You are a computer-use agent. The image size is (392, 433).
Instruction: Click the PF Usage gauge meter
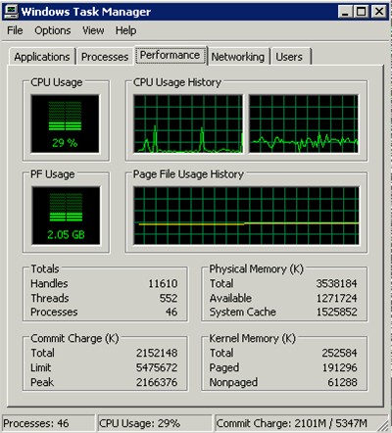point(66,216)
